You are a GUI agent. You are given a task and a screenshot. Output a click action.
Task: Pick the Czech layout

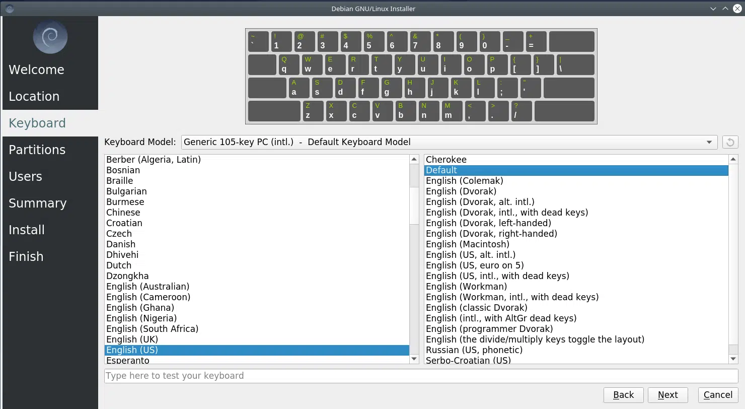tap(257, 234)
